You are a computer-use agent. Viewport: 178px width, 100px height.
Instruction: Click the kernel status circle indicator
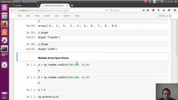tap(170, 16)
